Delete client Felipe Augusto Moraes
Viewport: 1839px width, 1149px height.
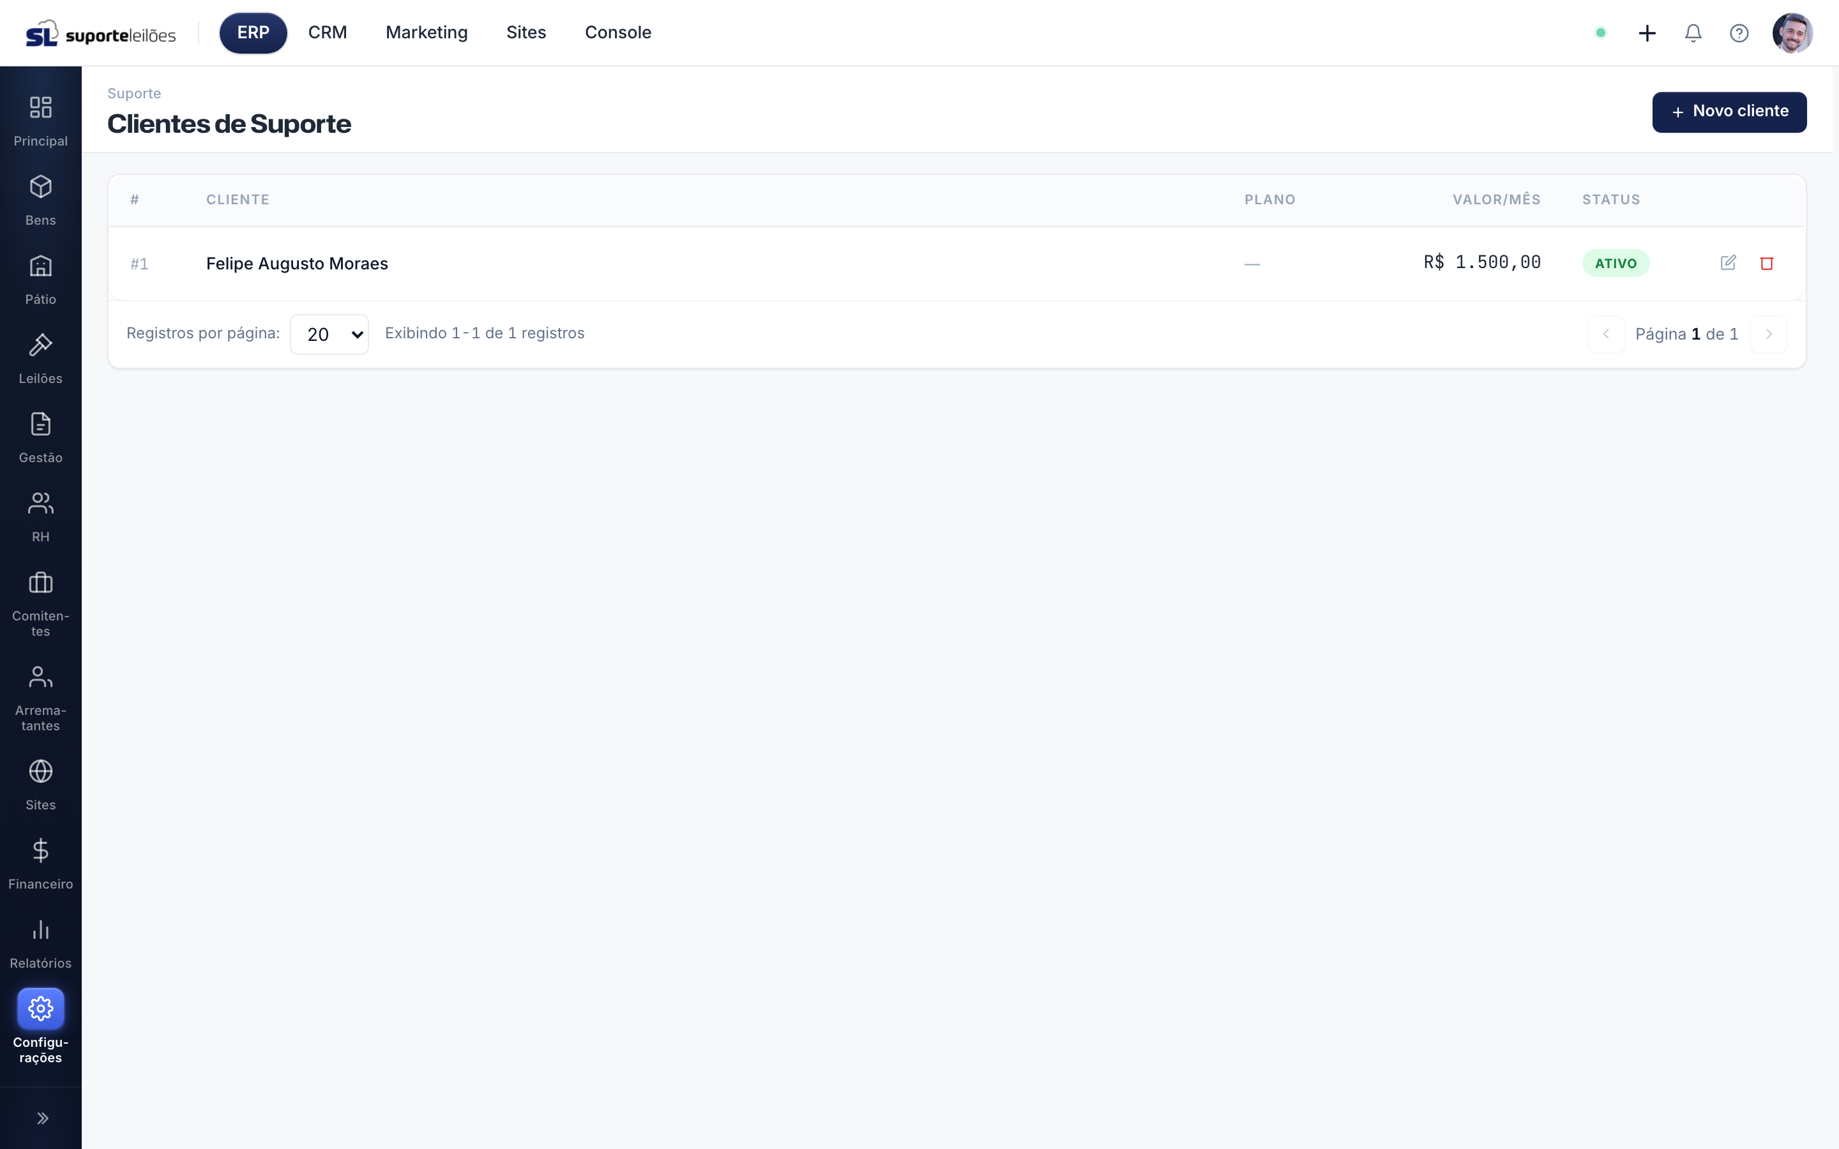(x=1766, y=263)
